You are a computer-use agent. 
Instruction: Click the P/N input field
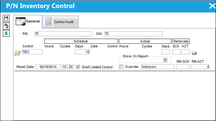click(64, 34)
